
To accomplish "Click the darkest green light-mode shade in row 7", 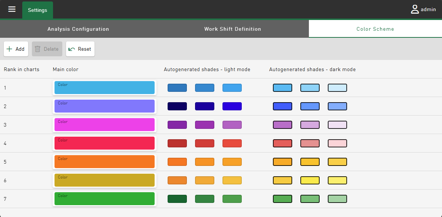I will click(177, 199).
